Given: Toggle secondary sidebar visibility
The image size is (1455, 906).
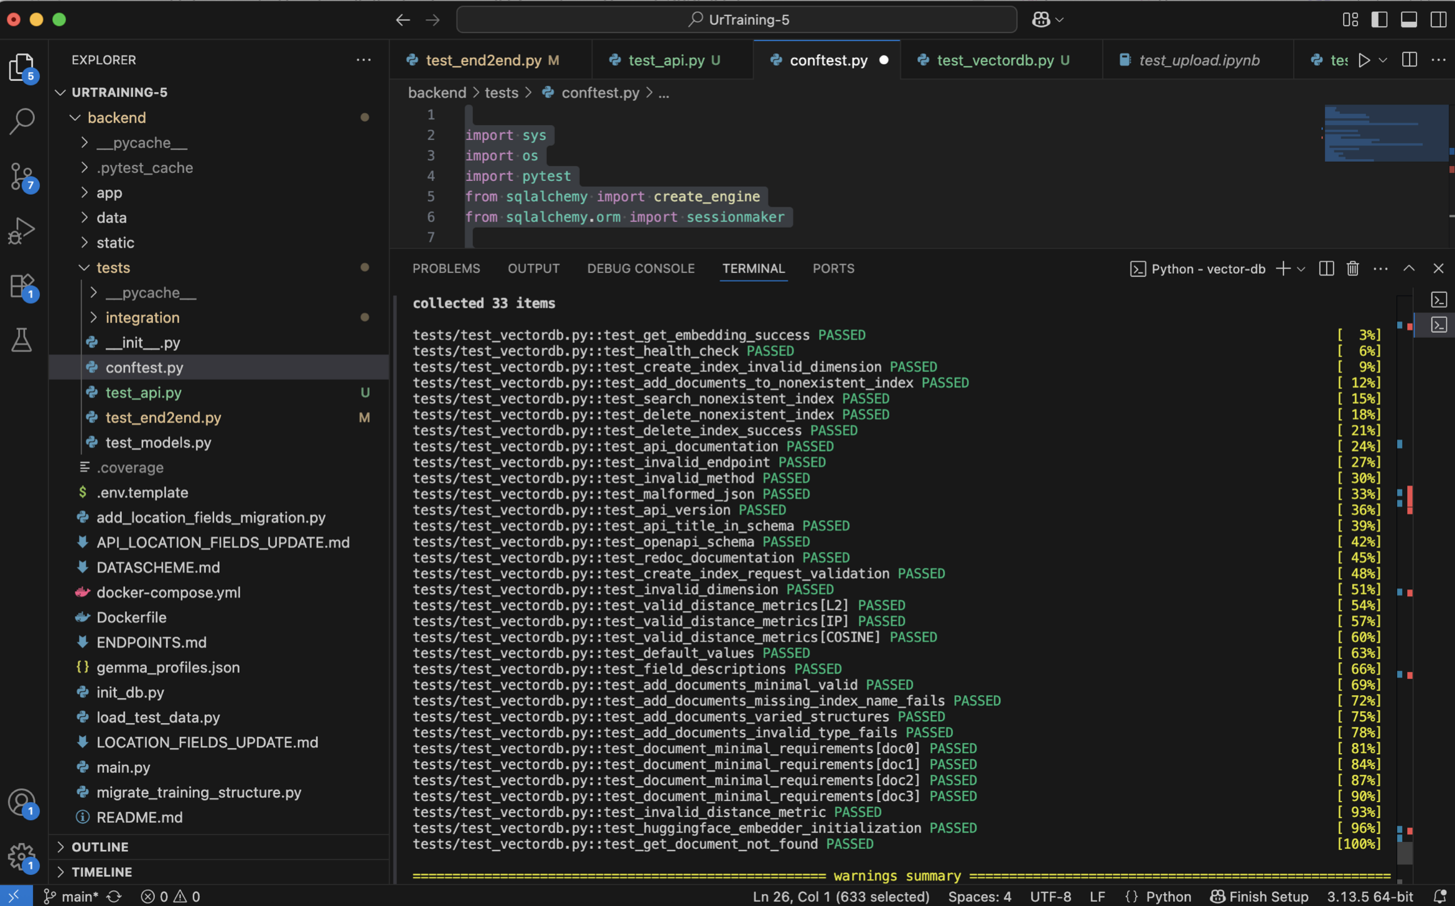Looking at the screenshot, I should click(1438, 20).
